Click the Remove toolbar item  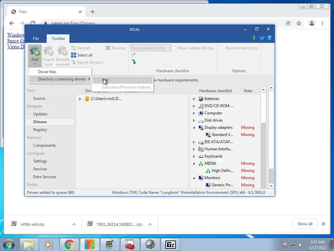pos(115,48)
